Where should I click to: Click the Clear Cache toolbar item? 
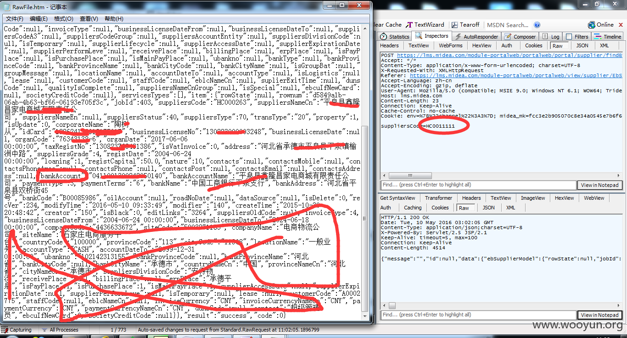coord(388,25)
